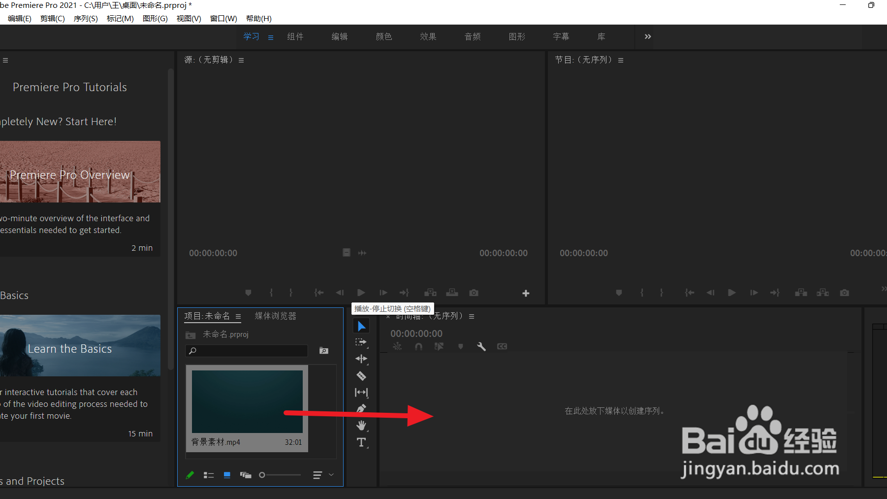The image size is (887, 499).
Task: Open the project panel hamburger menu
Action: (x=238, y=317)
